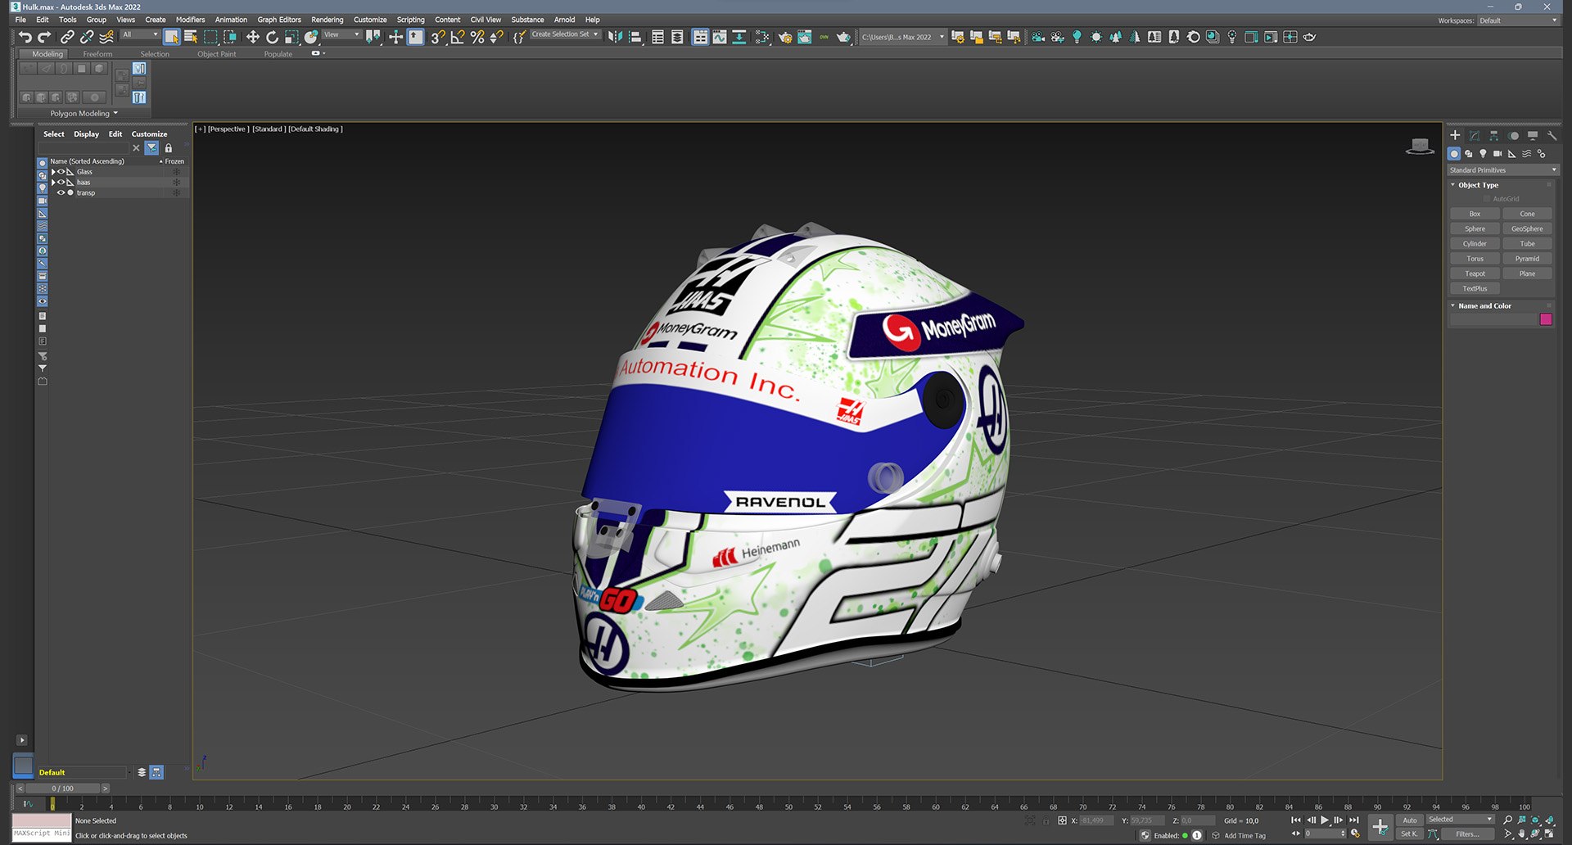
Task: Click the Render teapot icon
Action: [843, 37]
